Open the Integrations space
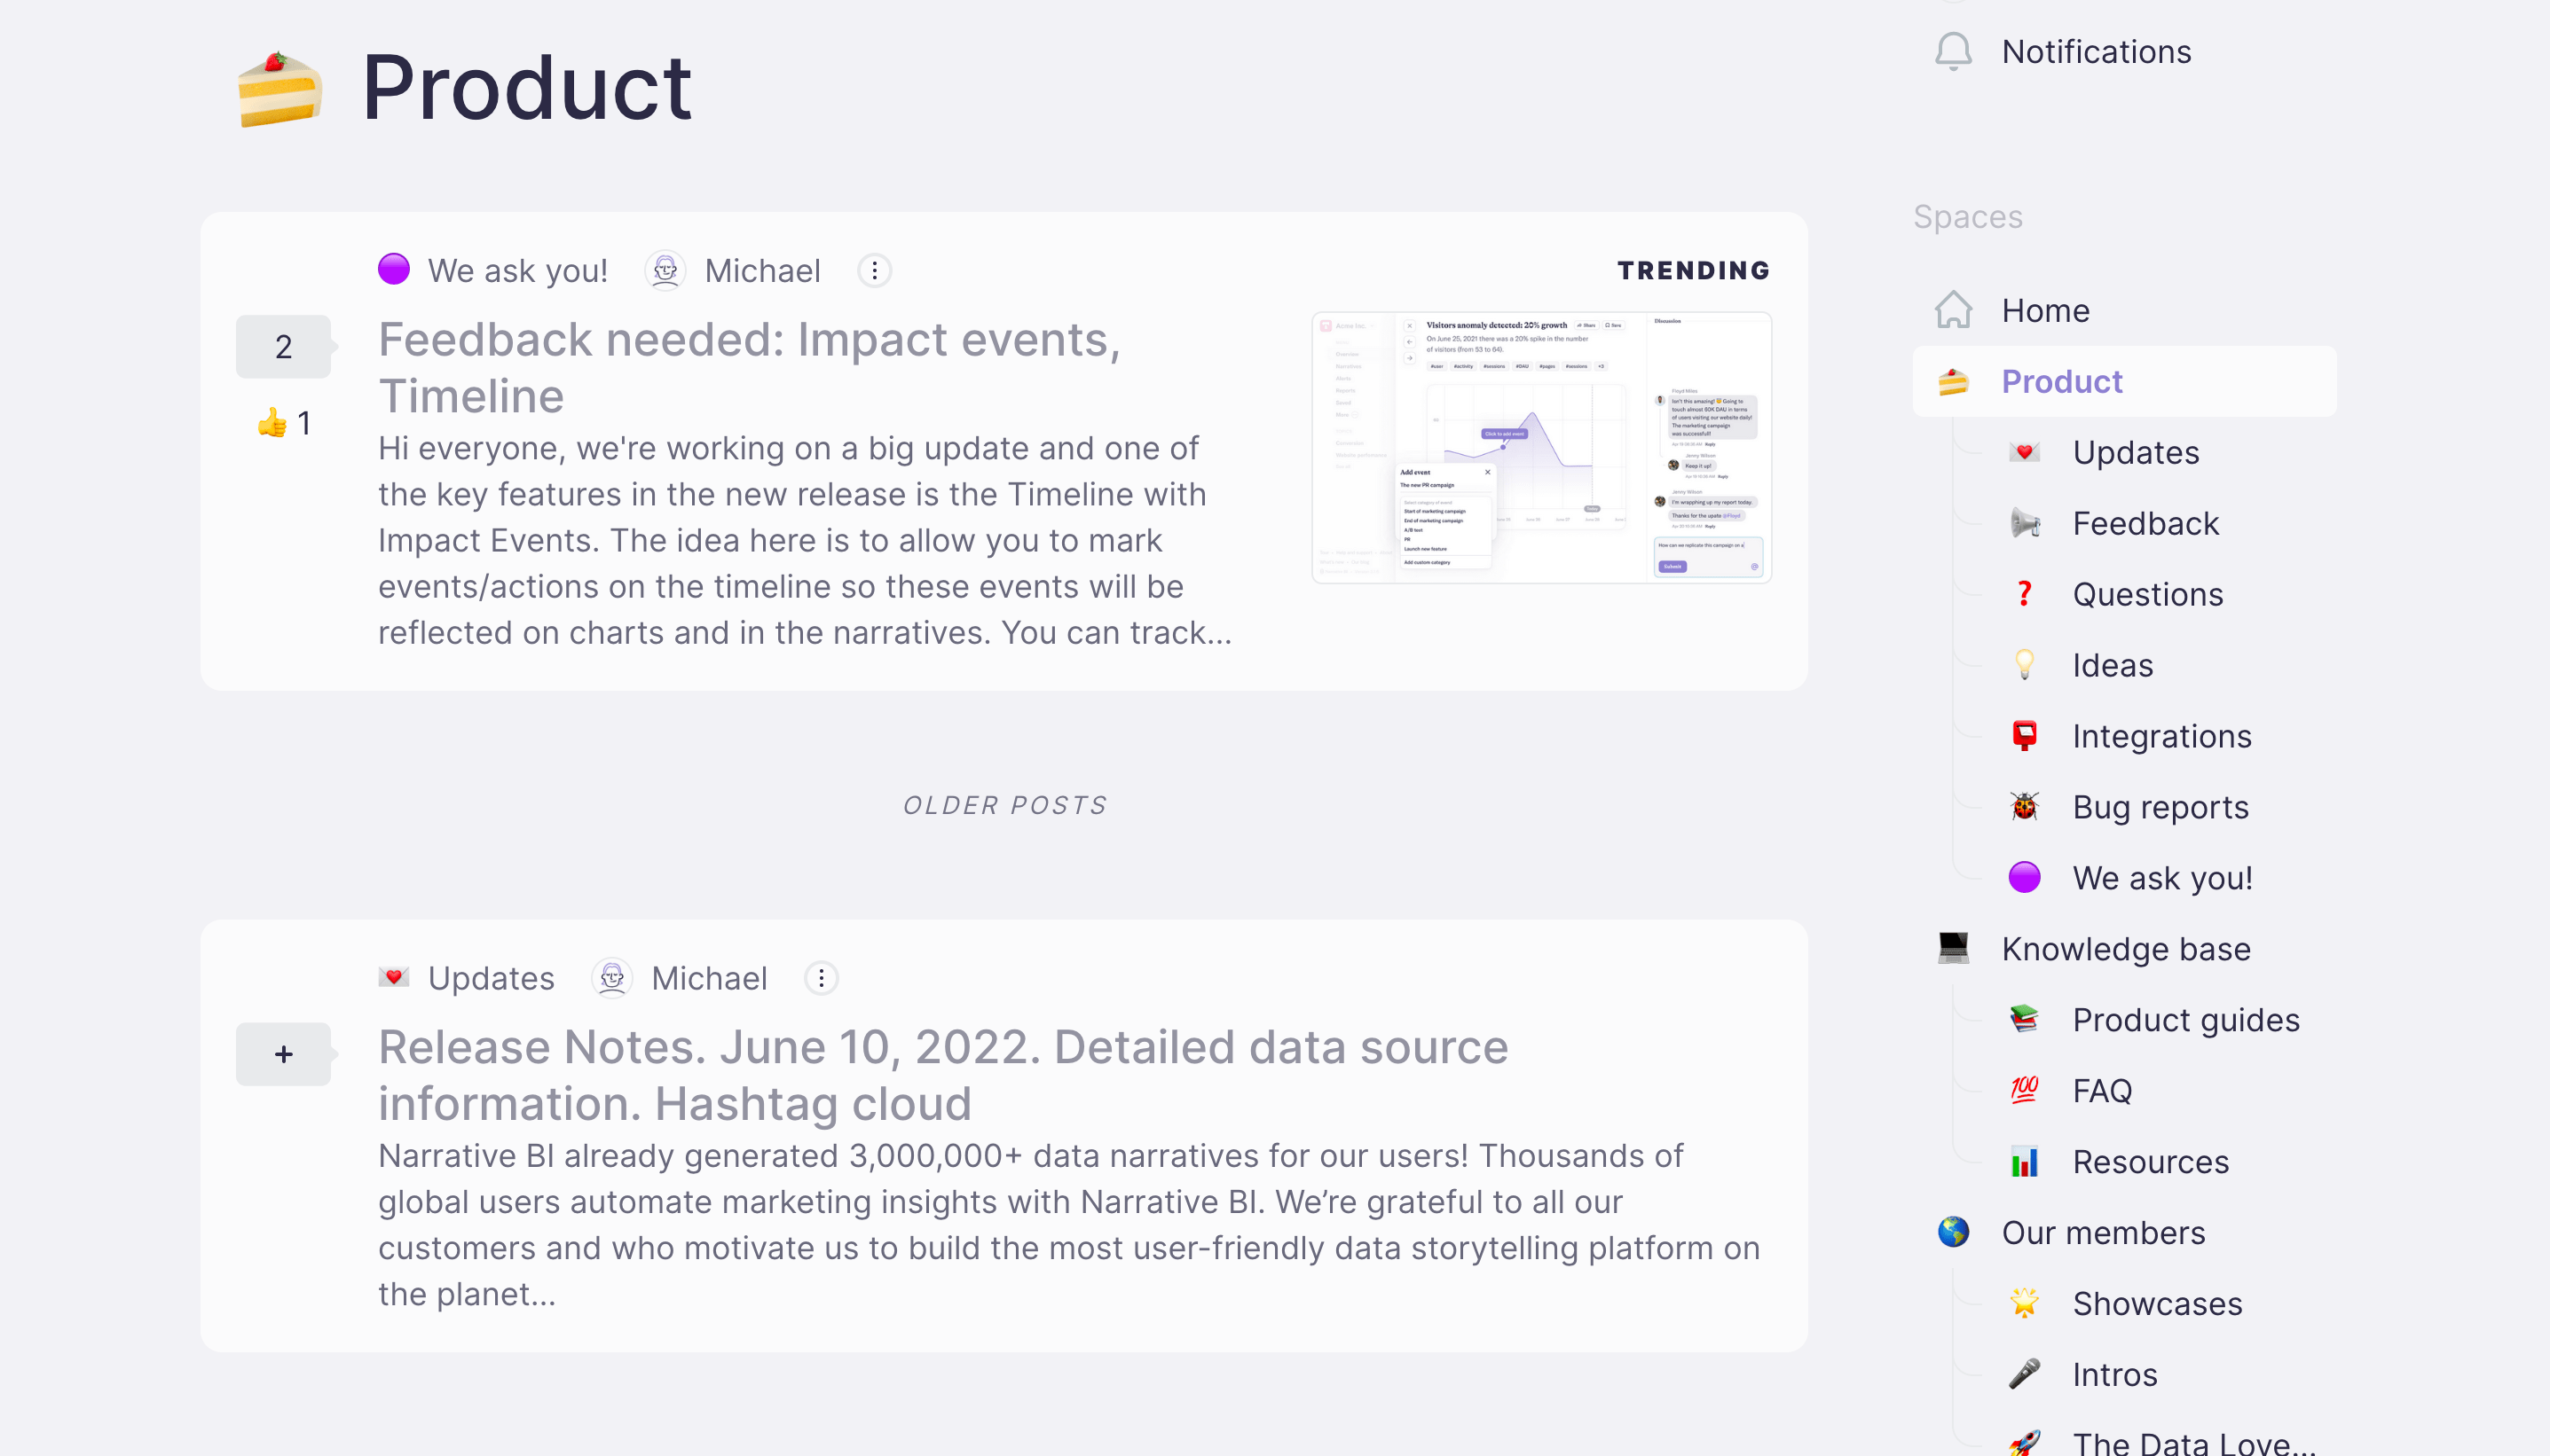Screen dimensions: 2550x1456 coord(2160,735)
